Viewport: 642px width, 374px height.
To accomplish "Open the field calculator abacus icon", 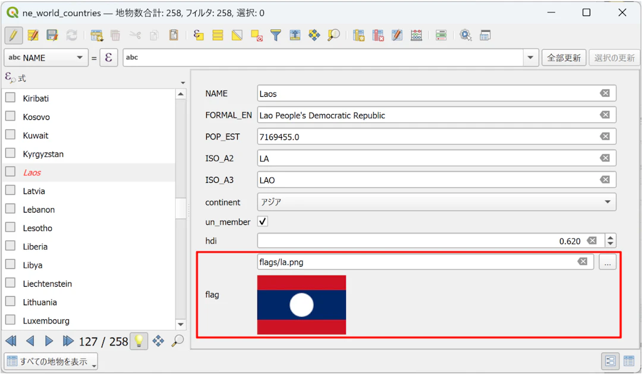I will [416, 36].
